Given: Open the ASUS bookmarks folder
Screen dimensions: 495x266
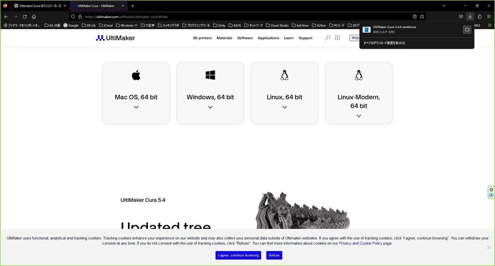Looking at the screenshot, I should [x=235, y=25].
